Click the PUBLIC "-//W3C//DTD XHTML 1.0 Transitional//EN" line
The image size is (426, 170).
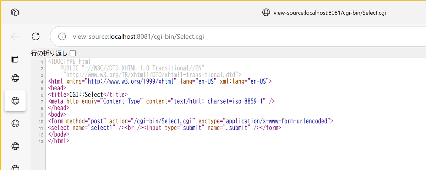(x=132, y=68)
